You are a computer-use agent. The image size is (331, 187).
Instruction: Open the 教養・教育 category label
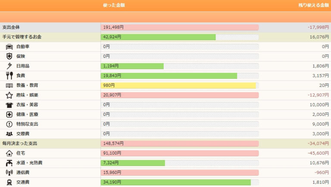coord(27,85)
